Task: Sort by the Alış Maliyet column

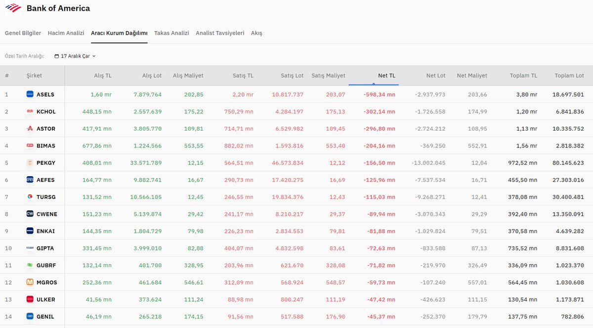Action: 188,76
